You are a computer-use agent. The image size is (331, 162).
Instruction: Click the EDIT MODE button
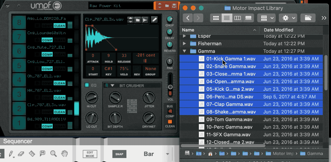90,154
